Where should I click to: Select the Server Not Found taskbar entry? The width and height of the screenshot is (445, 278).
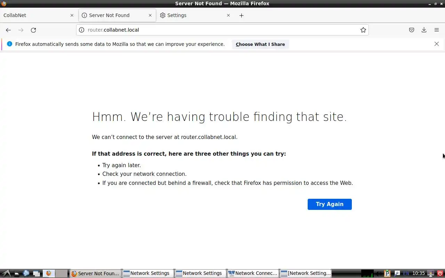[96, 273]
